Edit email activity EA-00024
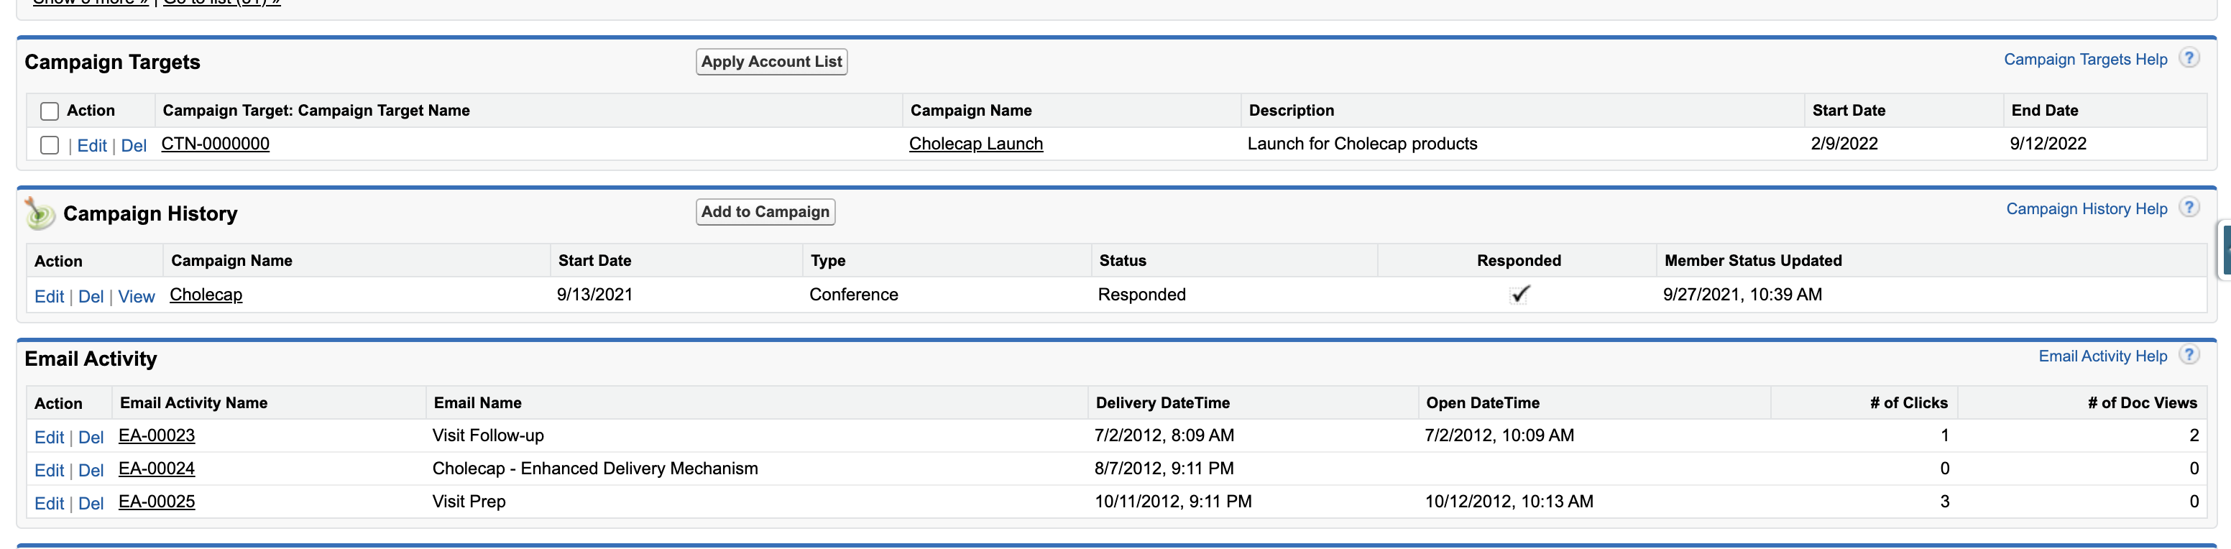Image resolution: width=2231 pixels, height=549 pixels. pos(48,470)
